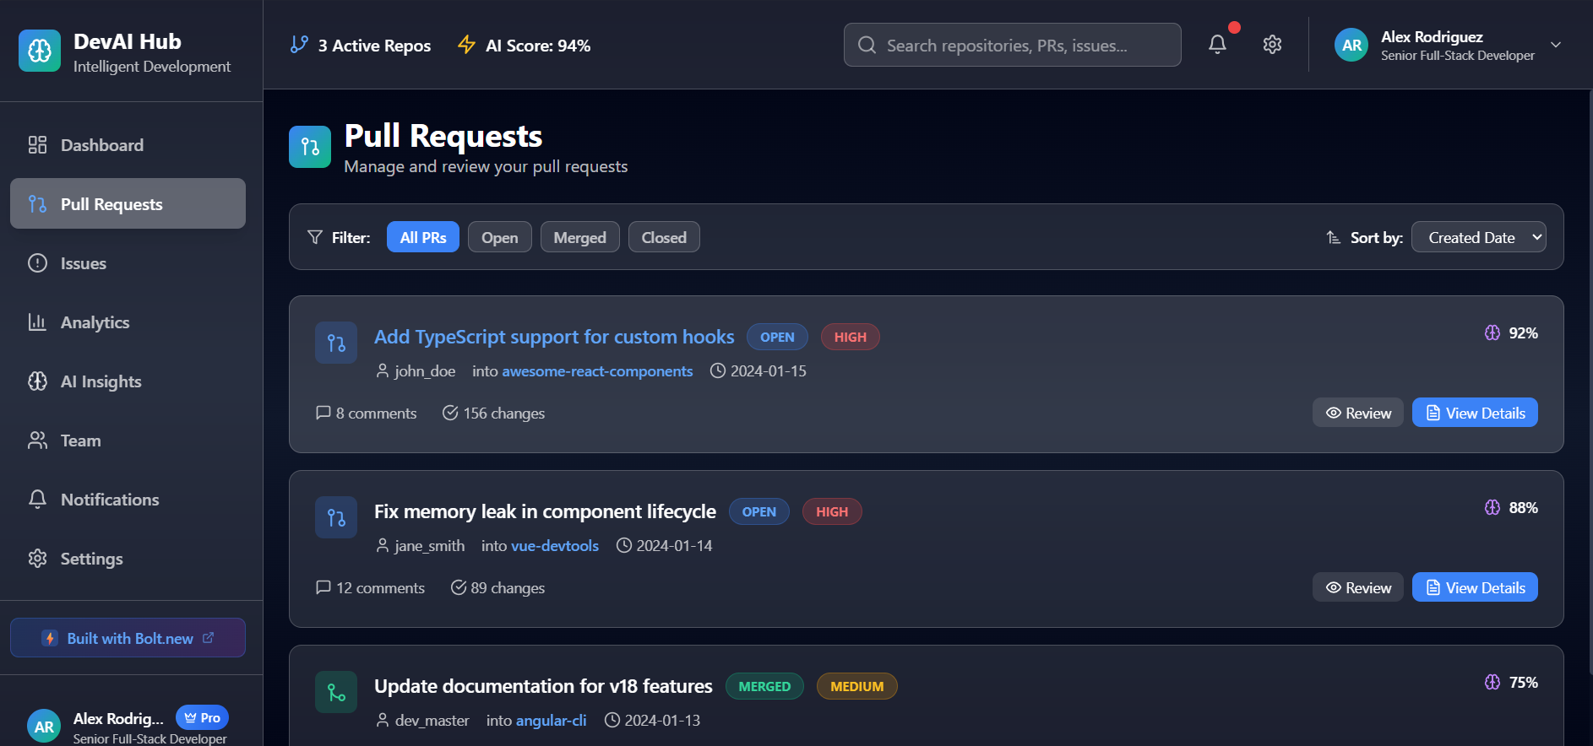Open the notifications bell in the top bar

1217,45
